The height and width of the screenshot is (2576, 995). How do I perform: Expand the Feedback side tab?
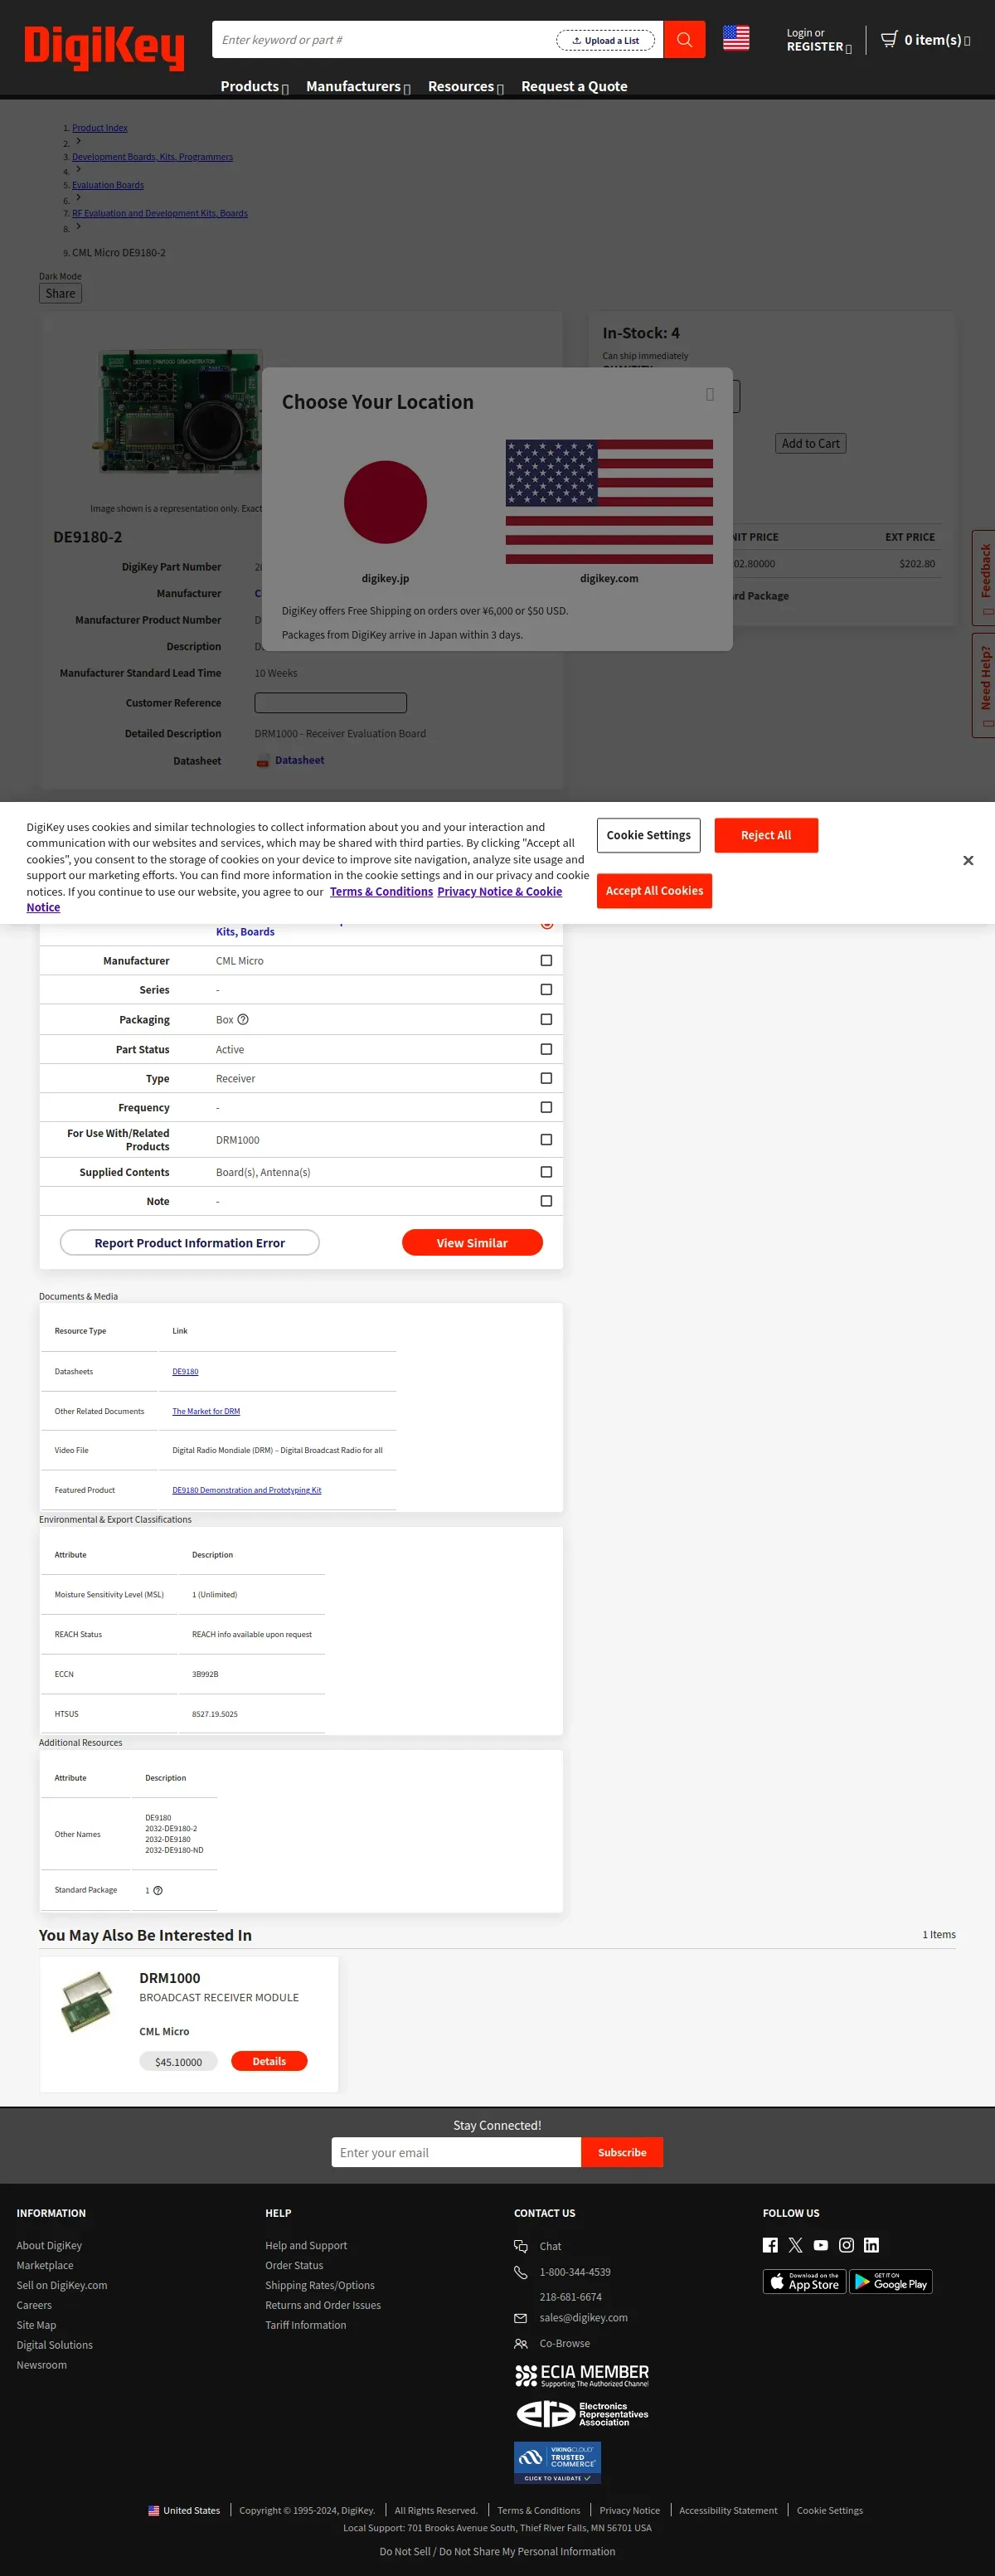coord(984,578)
